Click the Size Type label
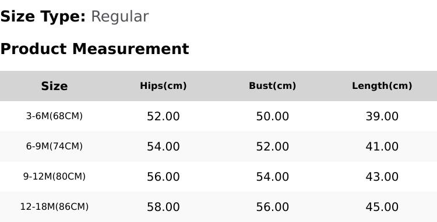Screen dimensions: 437x222 (43, 17)
